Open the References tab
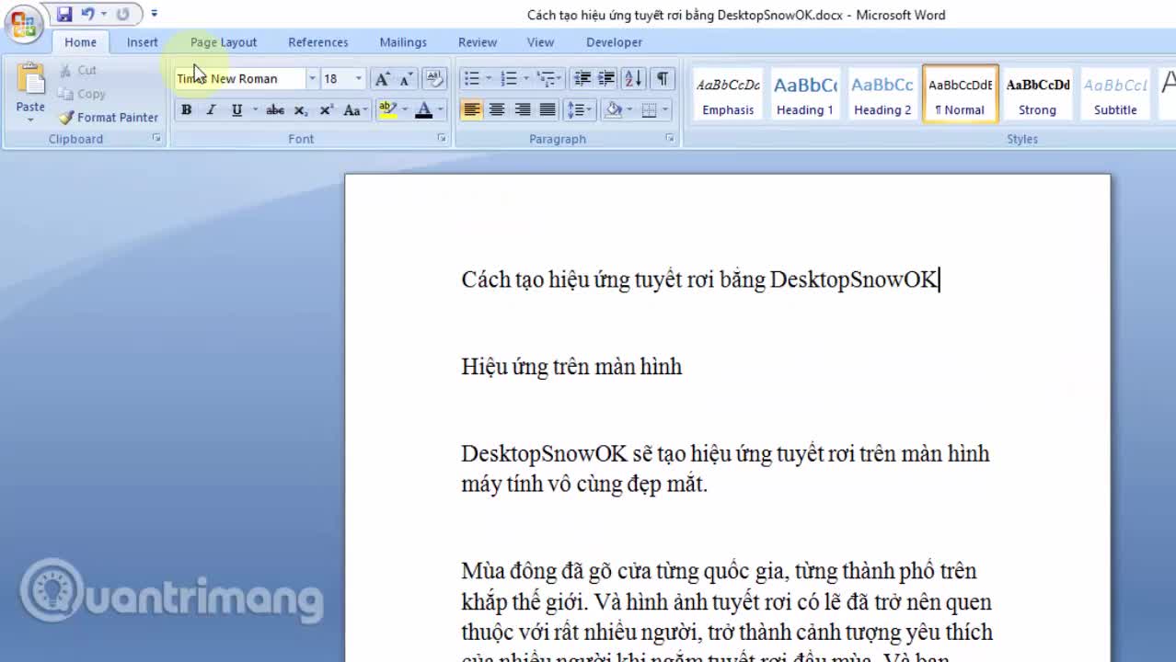This screenshot has width=1176, height=662. [x=318, y=42]
